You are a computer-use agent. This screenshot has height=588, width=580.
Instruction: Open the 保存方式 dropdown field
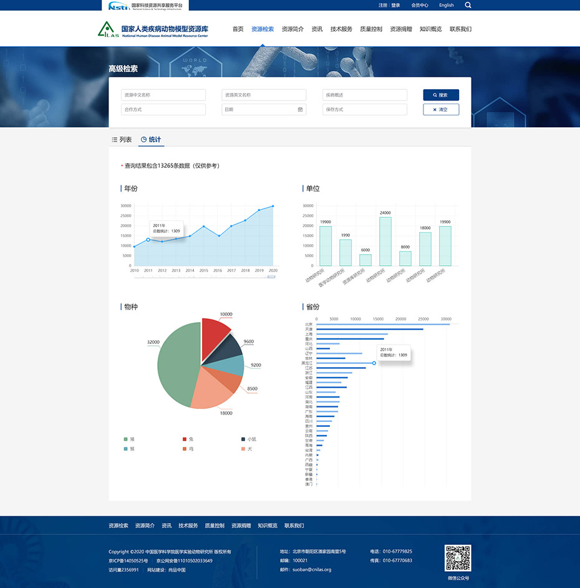tap(364, 110)
